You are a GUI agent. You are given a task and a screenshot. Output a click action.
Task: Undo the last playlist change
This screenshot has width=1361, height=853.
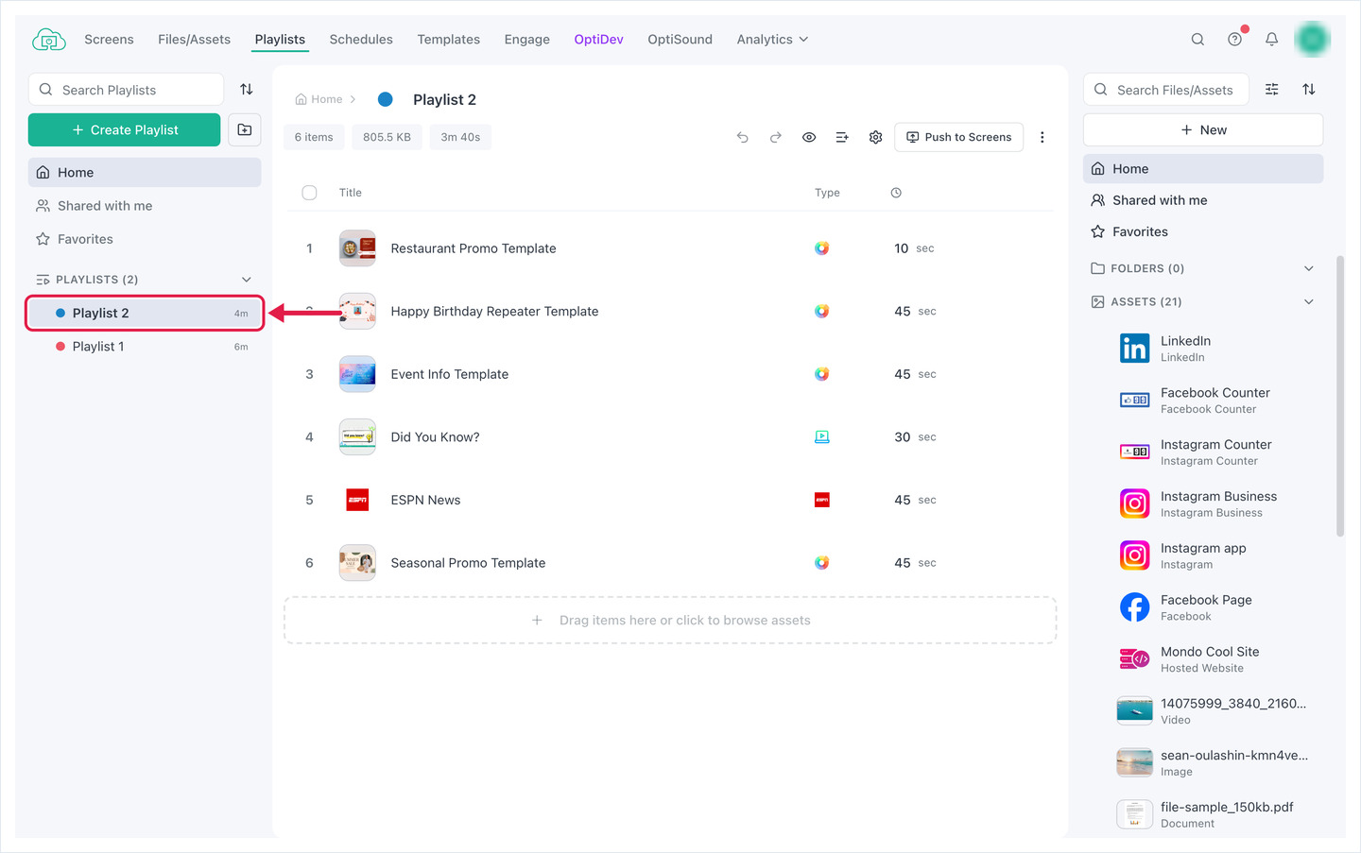[743, 137]
